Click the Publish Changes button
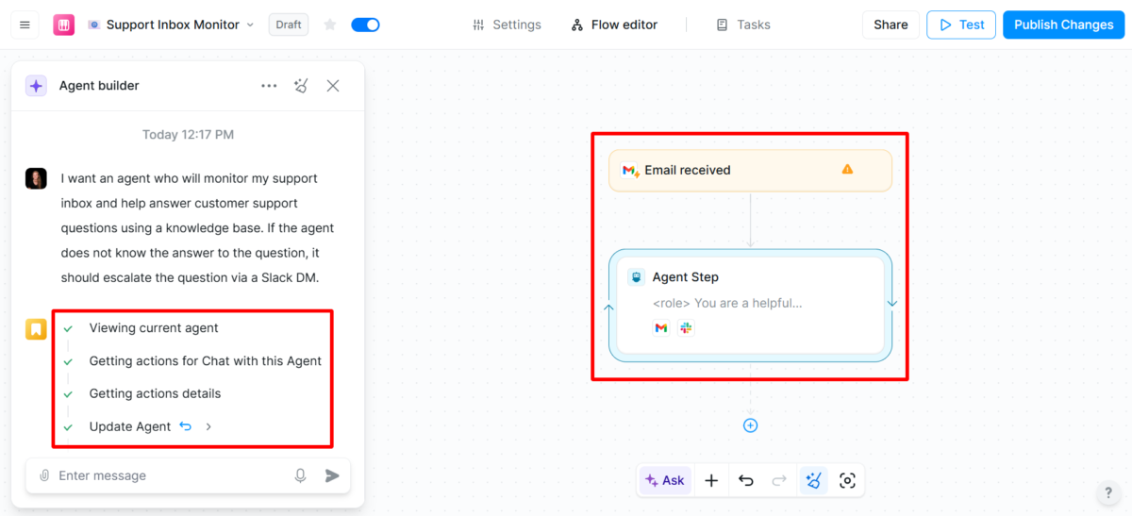1132x516 pixels. pyautogui.click(x=1063, y=25)
